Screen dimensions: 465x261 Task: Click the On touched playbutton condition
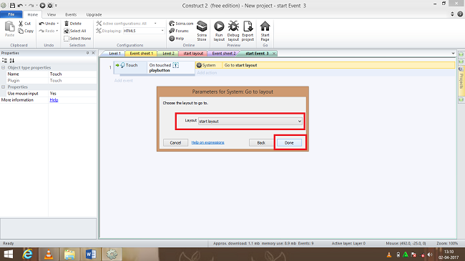171,68
